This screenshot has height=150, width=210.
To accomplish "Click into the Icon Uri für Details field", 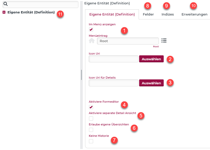I will point(114,83).
